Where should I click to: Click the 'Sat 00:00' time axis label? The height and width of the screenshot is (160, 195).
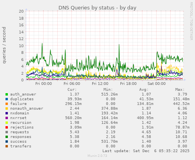[x=157, y=84]
